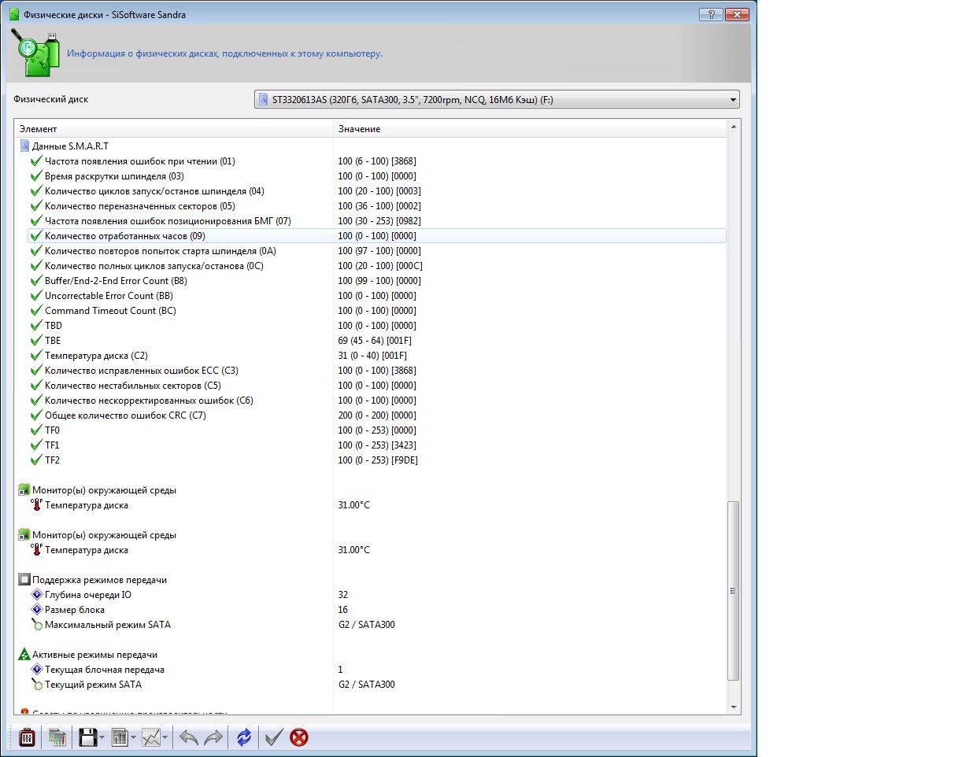The width and height of the screenshot is (973, 757).
Task: Click the line graph toolbar icon
Action: (x=150, y=737)
